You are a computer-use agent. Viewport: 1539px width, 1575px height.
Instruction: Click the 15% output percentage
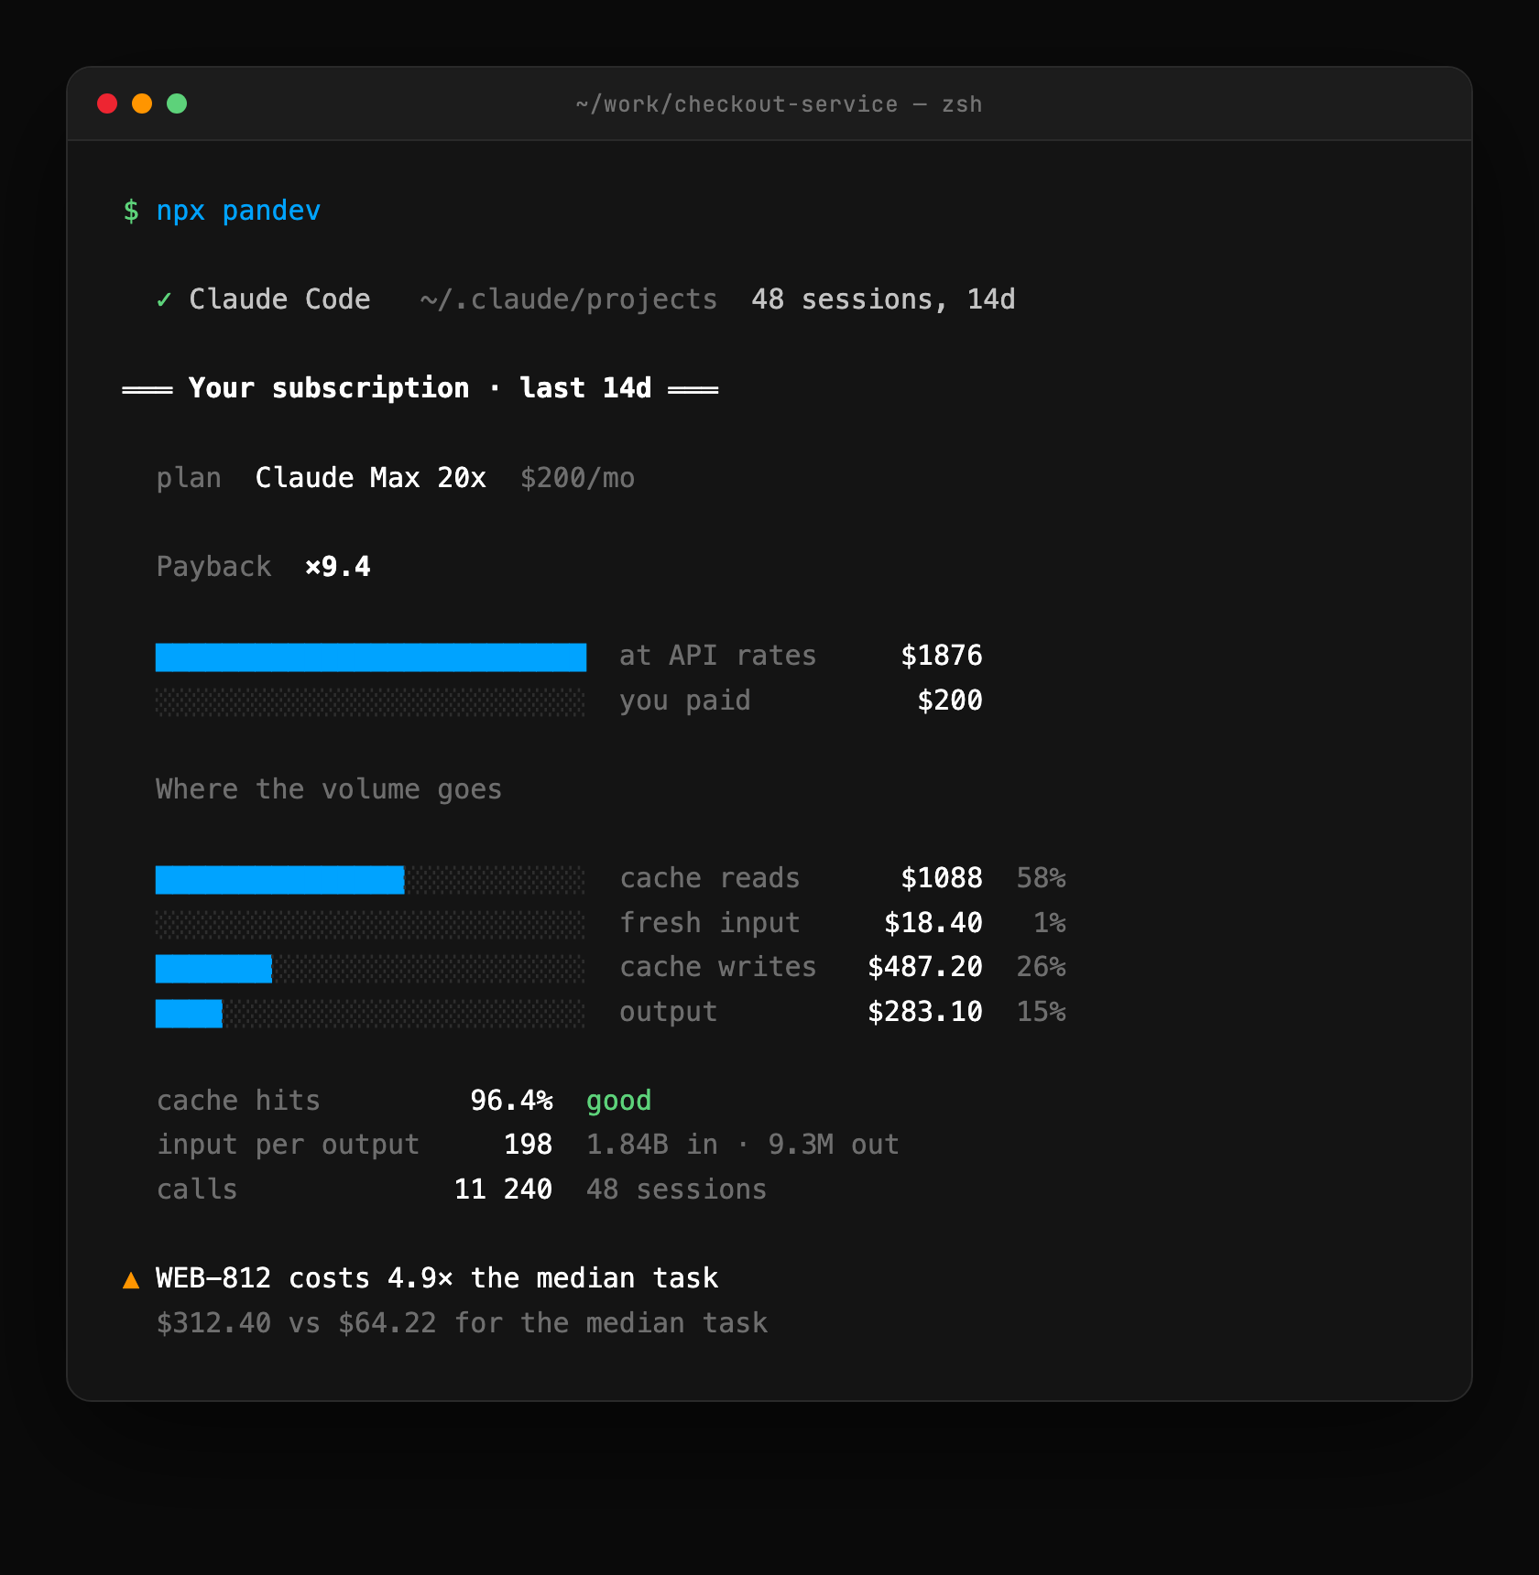(1042, 1012)
